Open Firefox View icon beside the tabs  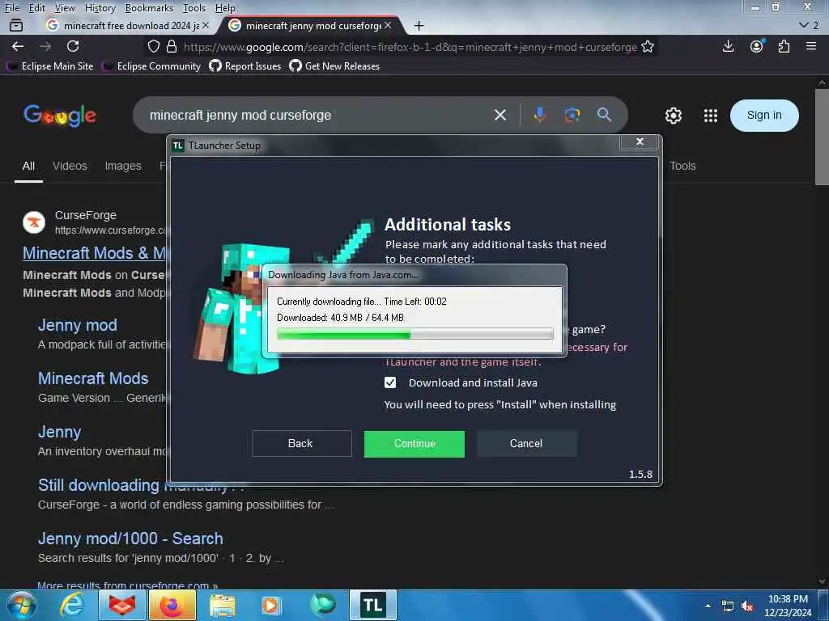(16, 25)
